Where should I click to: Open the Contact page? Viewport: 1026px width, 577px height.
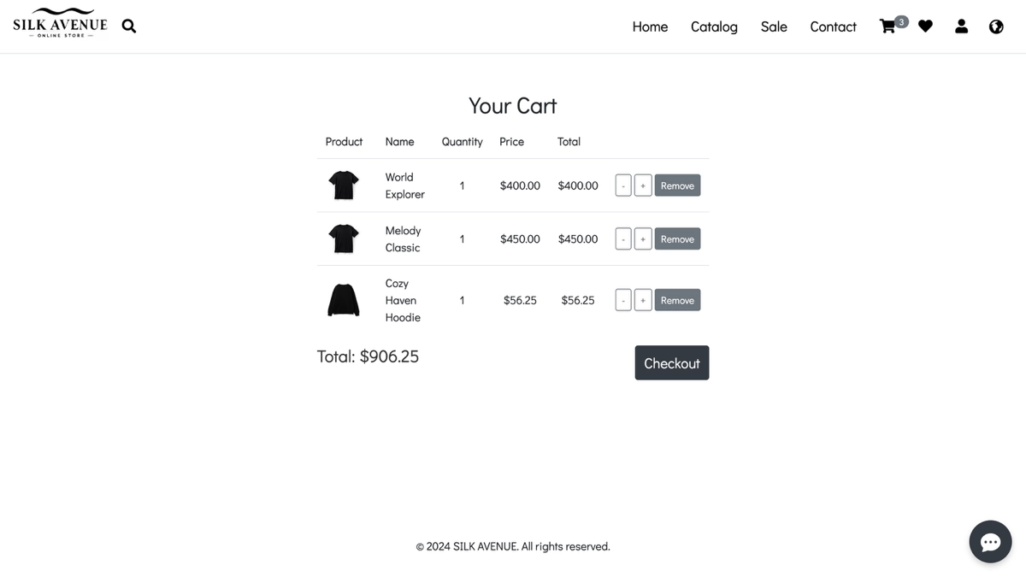click(x=833, y=26)
